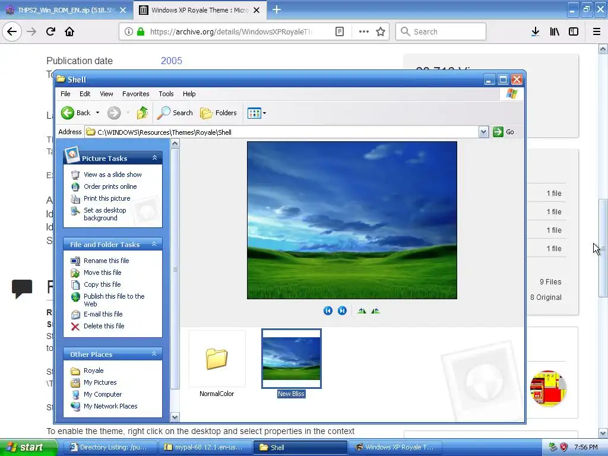Click the Go button
Screen dimensions: 608x456
(x=503, y=132)
